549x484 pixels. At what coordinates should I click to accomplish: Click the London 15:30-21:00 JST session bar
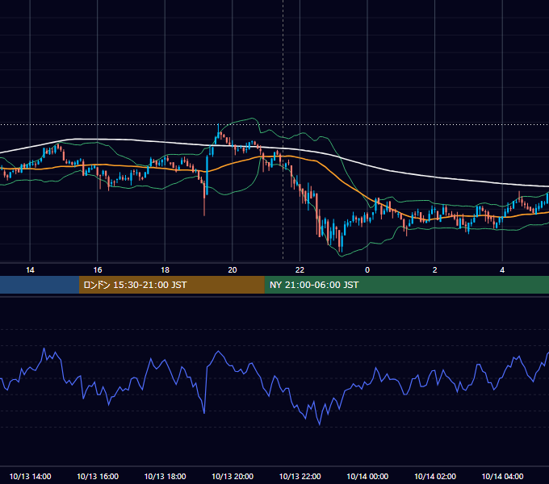pos(171,285)
